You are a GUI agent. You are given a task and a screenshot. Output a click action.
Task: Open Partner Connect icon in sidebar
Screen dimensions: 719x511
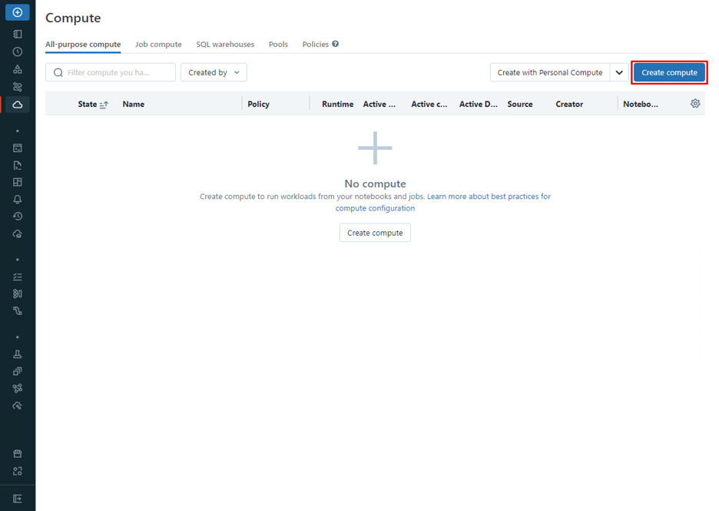[x=18, y=471]
